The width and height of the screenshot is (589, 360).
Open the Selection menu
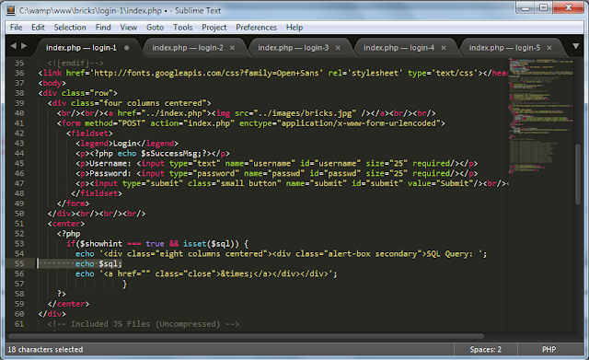click(x=70, y=28)
